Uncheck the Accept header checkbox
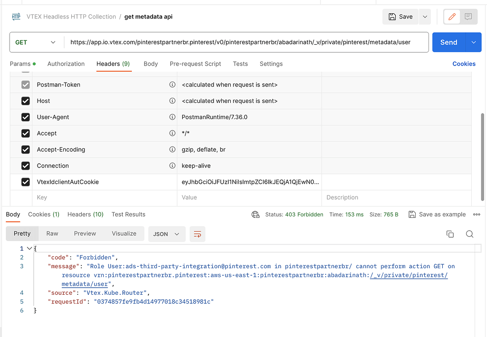 [x=26, y=133]
